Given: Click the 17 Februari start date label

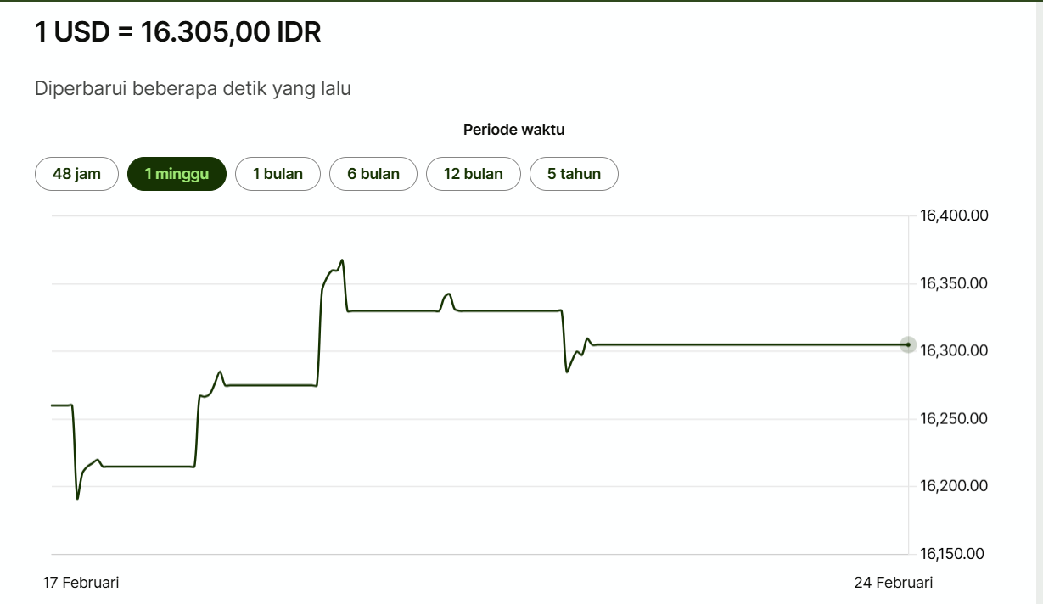Looking at the screenshot, I should [x=81, y=583].
